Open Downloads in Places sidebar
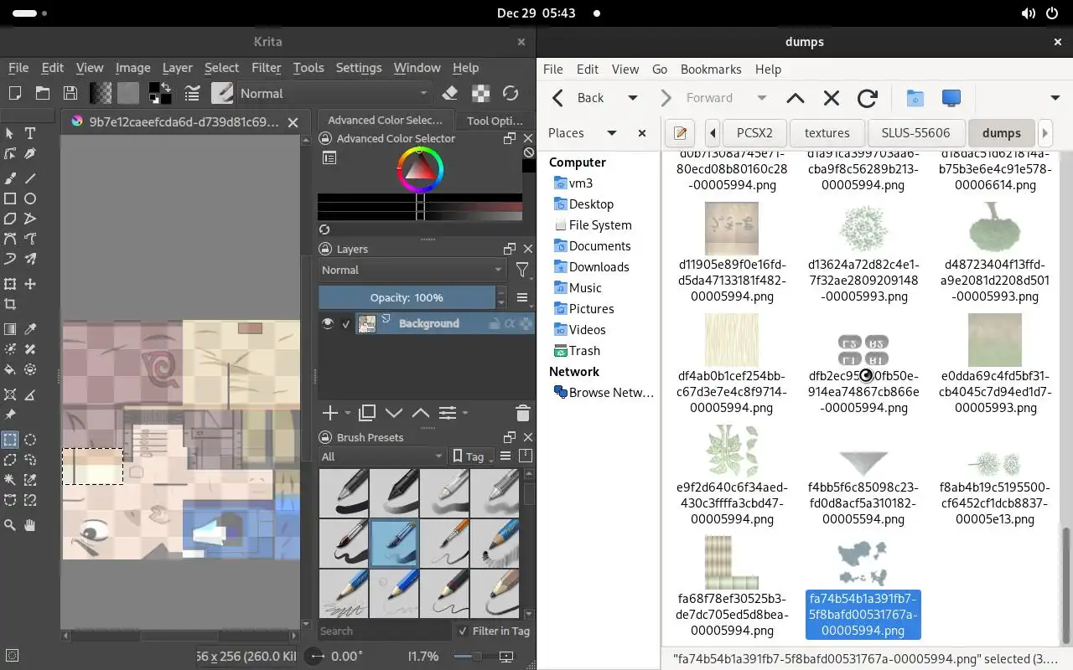The width and height of the screenshot is (1073, 670). (599, 267)
